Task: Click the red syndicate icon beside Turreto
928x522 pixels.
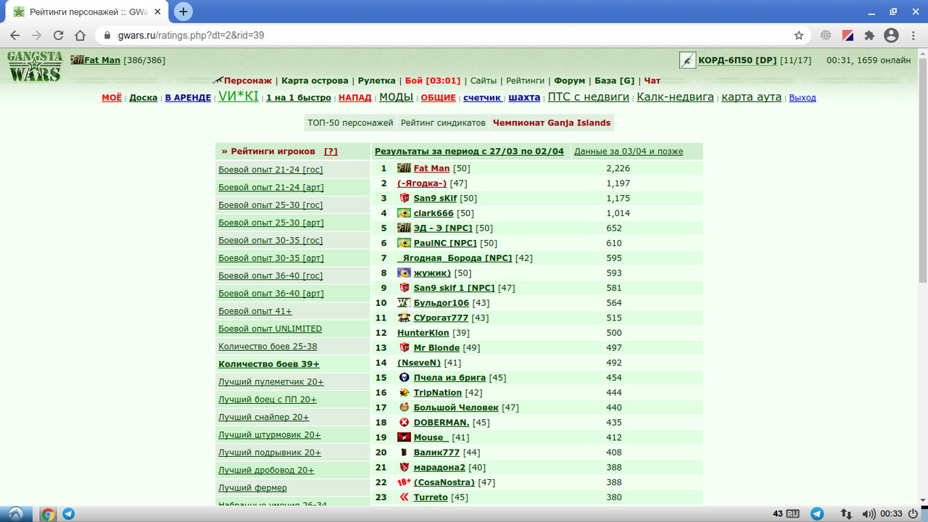Action: [404, 497]
